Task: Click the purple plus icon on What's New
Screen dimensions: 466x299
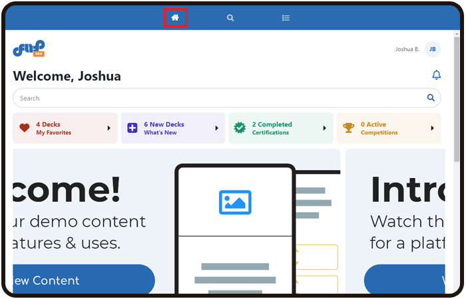Action: pyautogui.click(x=132, y=128)
